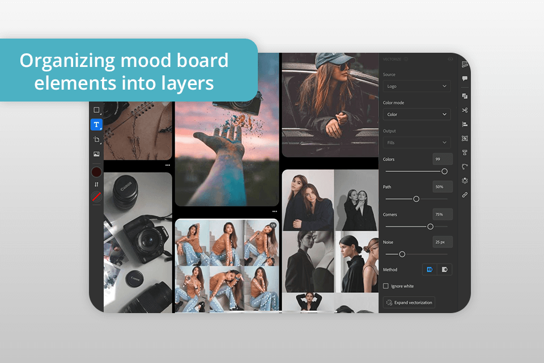544x363 pixels.
Task: Select the notebook and camera photo
Action: point(138,130)
